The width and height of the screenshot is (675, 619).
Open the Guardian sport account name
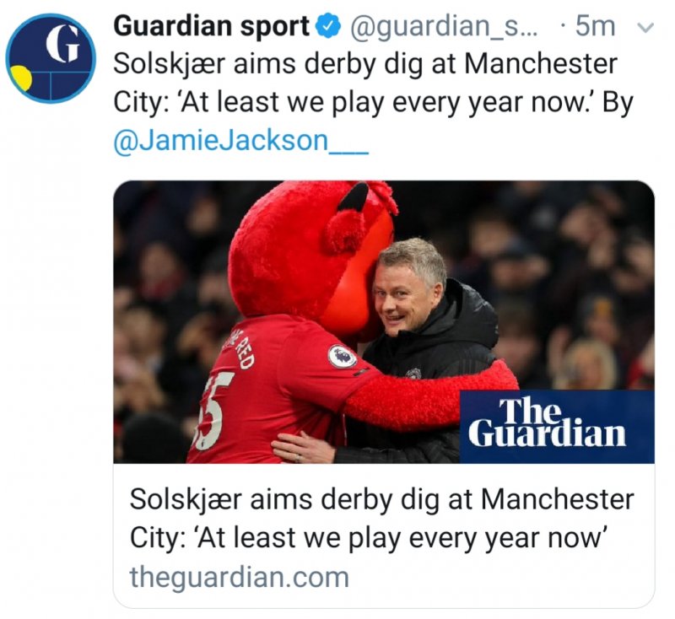(x=211, y=27)
